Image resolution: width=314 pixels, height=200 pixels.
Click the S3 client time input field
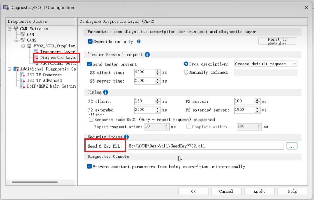click(x=145, y=72)
